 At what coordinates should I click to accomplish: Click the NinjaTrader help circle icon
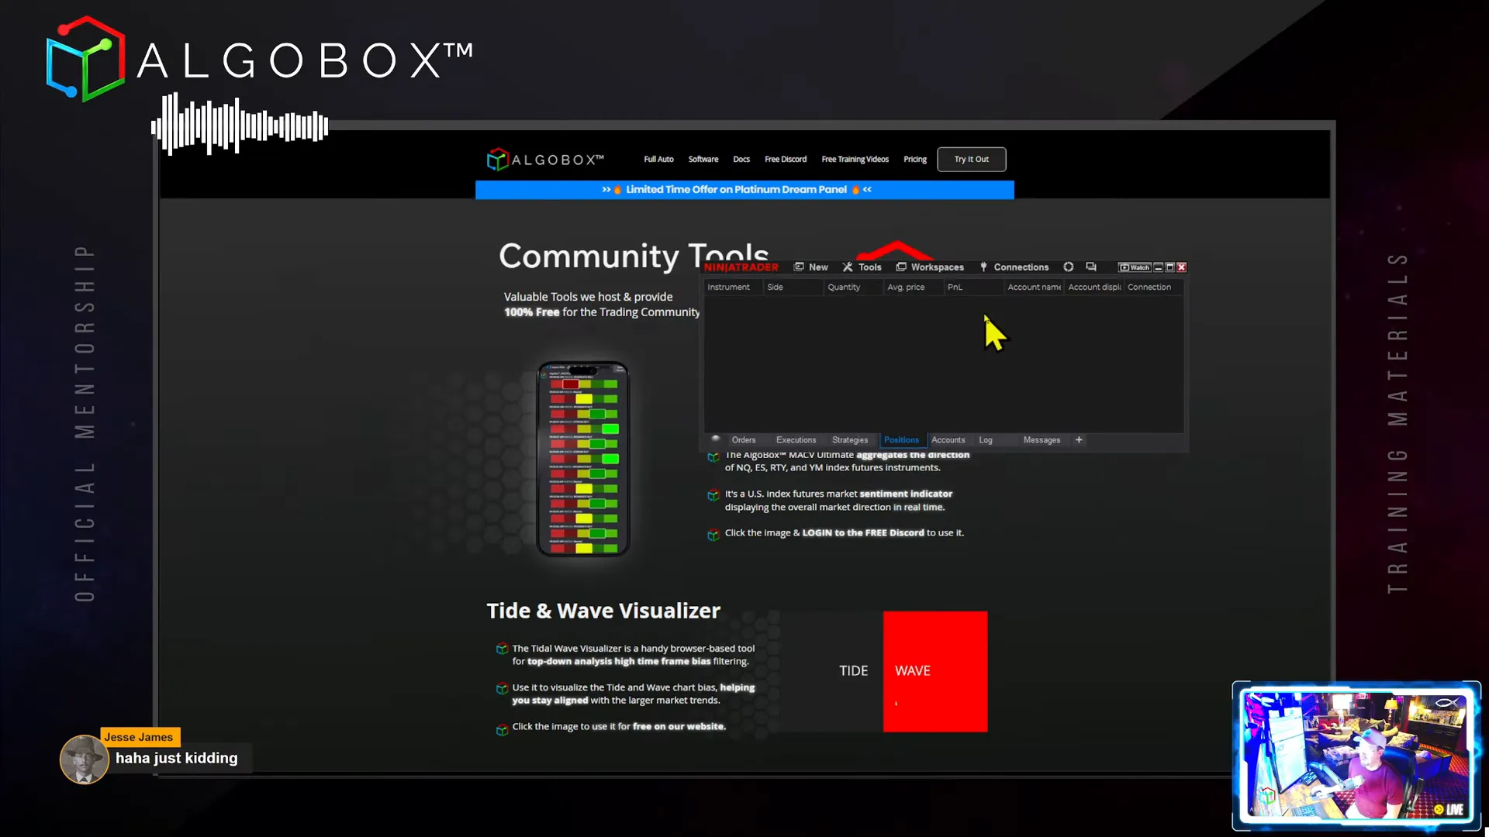pos(1068,267)
